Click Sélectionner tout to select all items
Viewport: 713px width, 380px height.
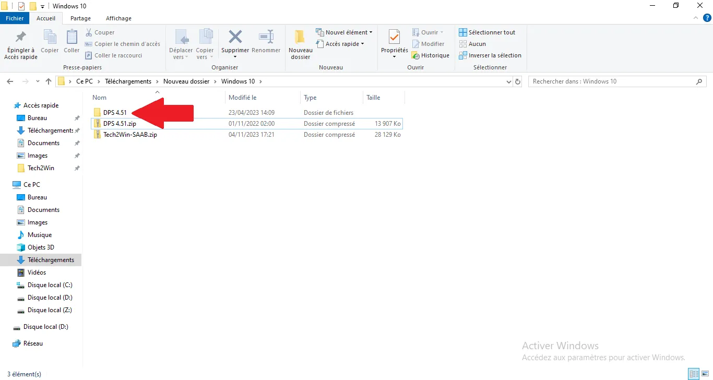point(488,32)
